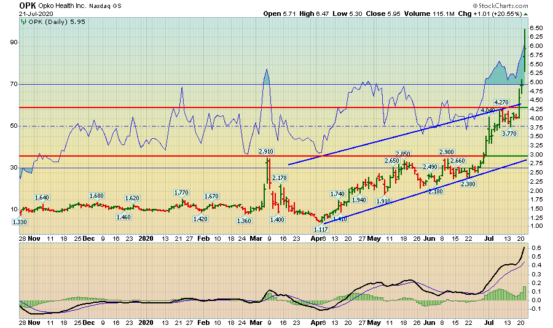
Task: Click the 2.910 March peak price label
Action: [x=265, y=151]
